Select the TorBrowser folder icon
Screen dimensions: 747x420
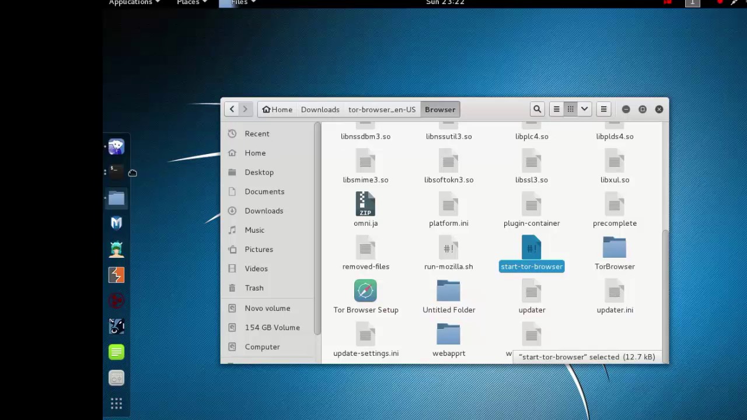tap(615, 247)
